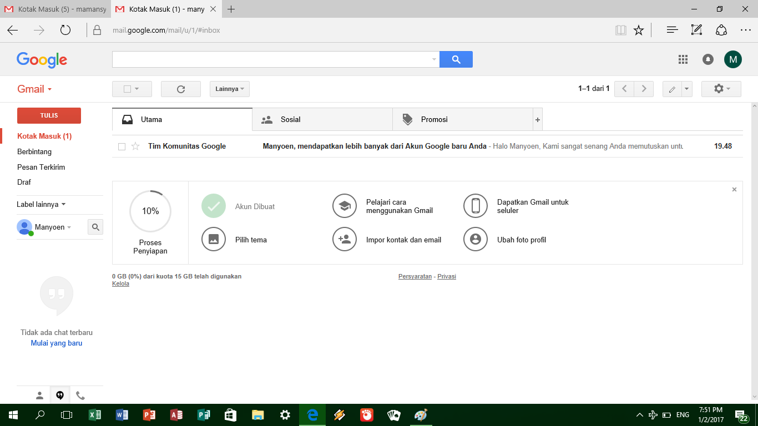Open the Hangouts phone call icon
This screenshot has height=426, width=758.
tap(80, 395)
